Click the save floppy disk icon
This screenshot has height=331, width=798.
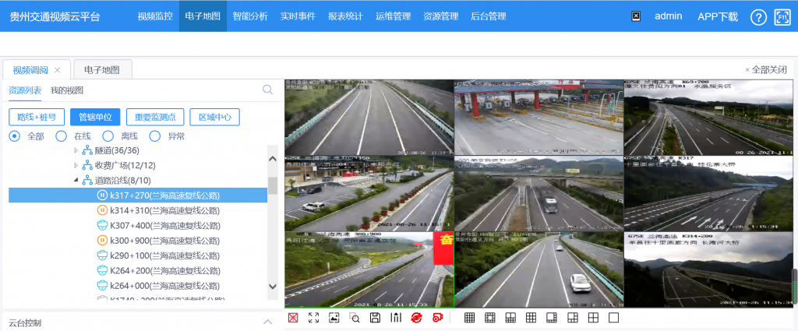coord(375,318)
